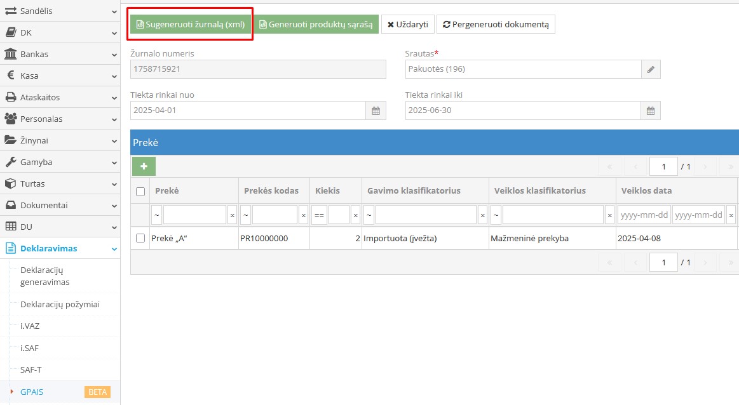
Task: Open calendar picker for Tiekta rinkai iki
Action: (651, 110)
